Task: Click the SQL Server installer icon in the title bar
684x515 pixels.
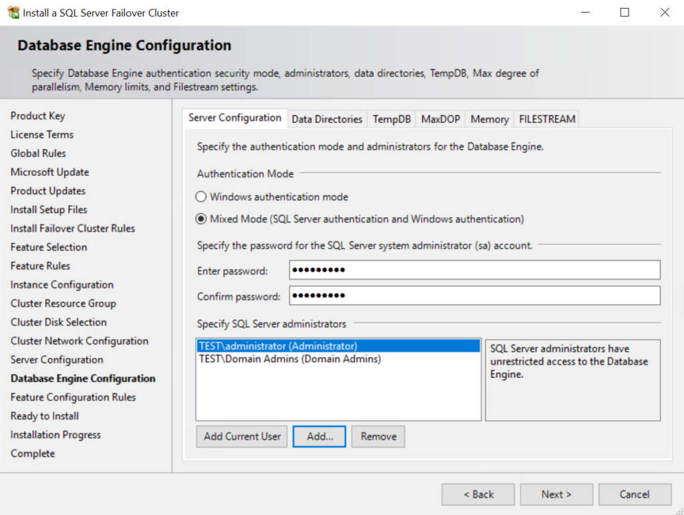Action: pos(12,12)
